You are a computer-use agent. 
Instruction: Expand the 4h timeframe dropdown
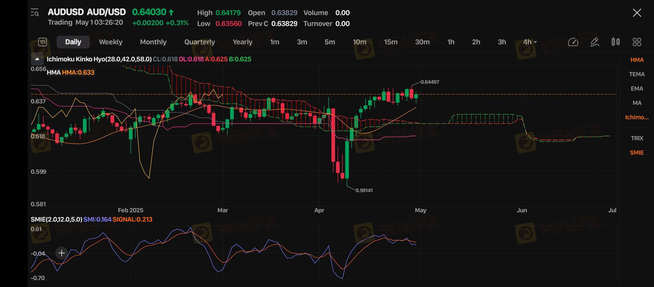[530, 42]
